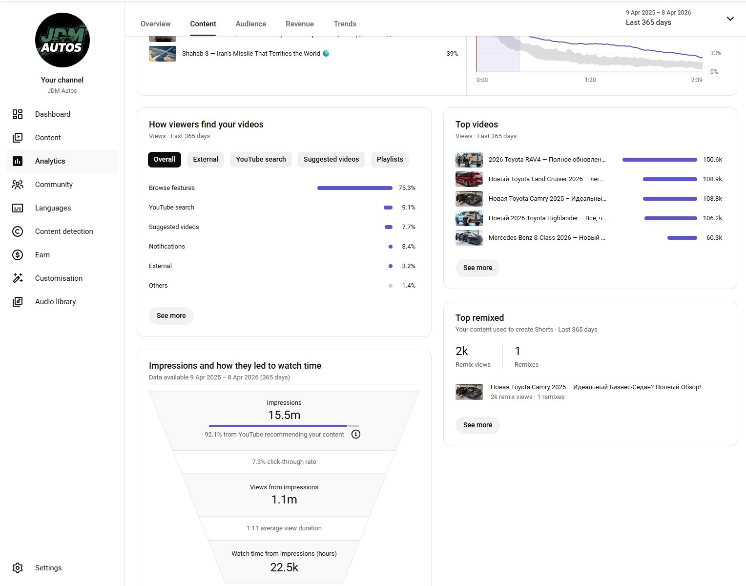
Task: Select the External traffic source chip
Action: (206, 159)
